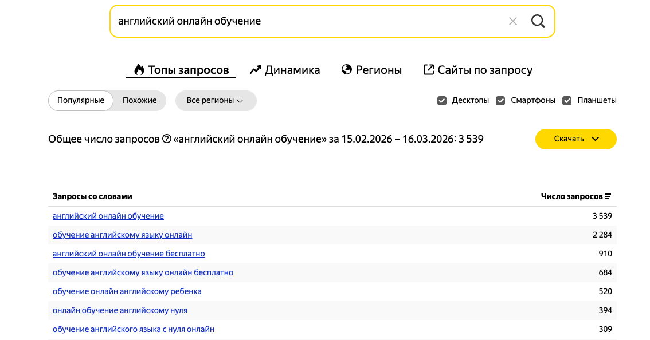Screen dimensions: 650x340
Task: Click the question mark help icon
Action: click(x=167, y=139)
